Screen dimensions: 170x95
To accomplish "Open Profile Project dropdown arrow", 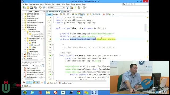I will (x=87, y=8).
